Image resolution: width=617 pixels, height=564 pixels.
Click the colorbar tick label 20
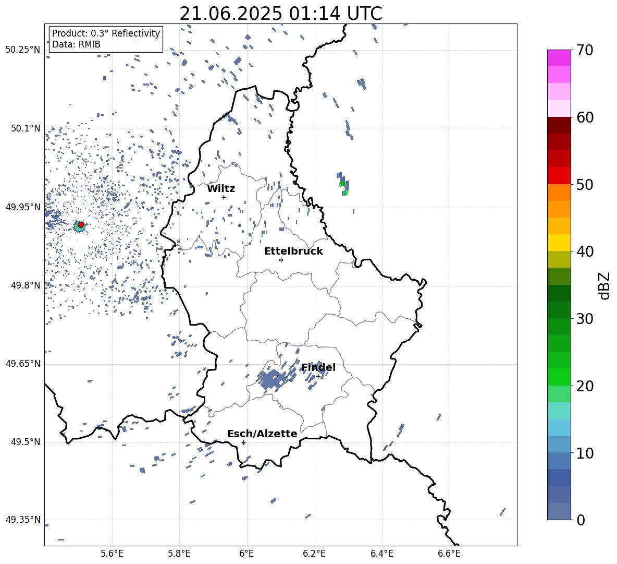pyautogui.click(x=585, y=386)
